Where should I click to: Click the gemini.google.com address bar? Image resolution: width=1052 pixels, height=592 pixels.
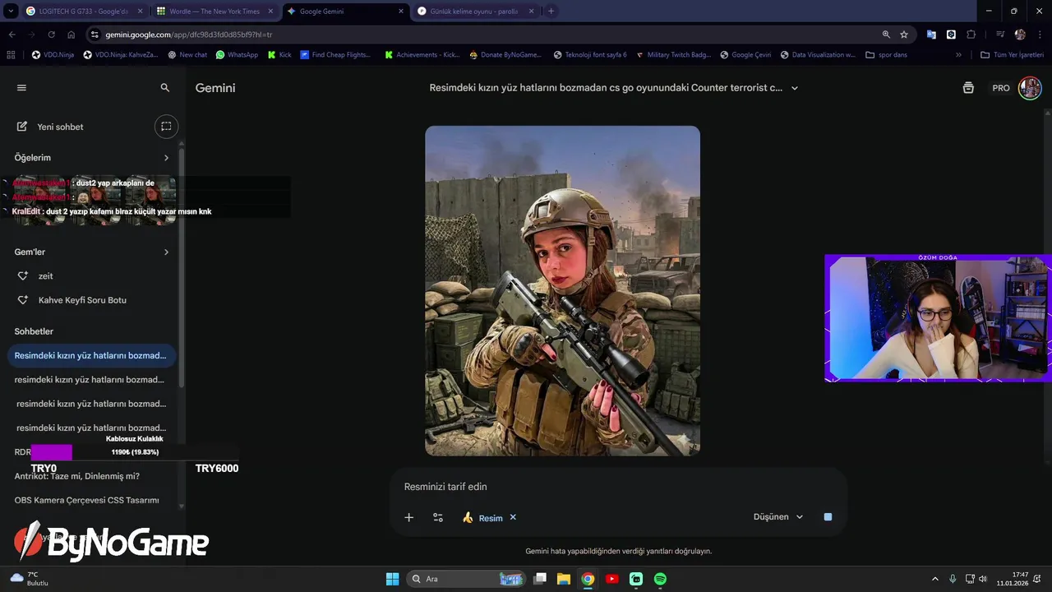[x=485, y=35]
